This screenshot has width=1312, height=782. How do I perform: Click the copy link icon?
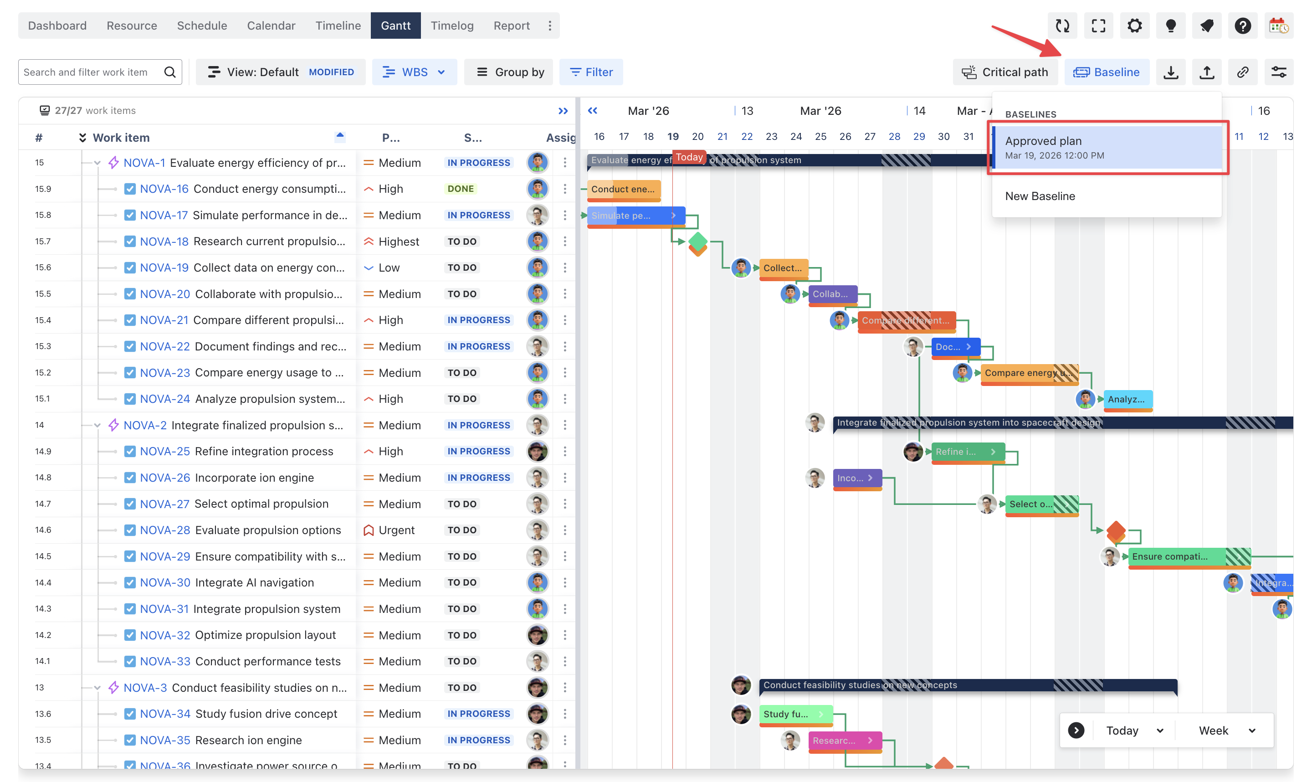[1242, 72]
